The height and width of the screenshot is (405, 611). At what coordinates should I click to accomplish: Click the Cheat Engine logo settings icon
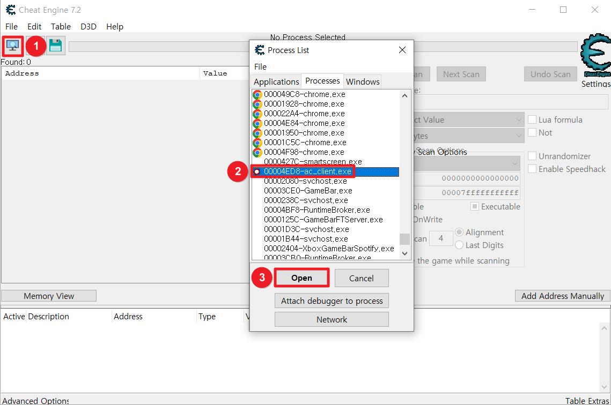click(x=595, y=56)
